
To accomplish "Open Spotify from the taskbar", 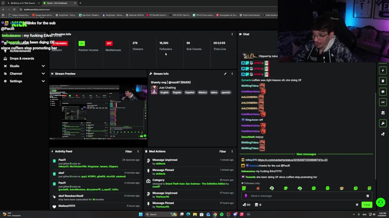I will click(222, 214).
